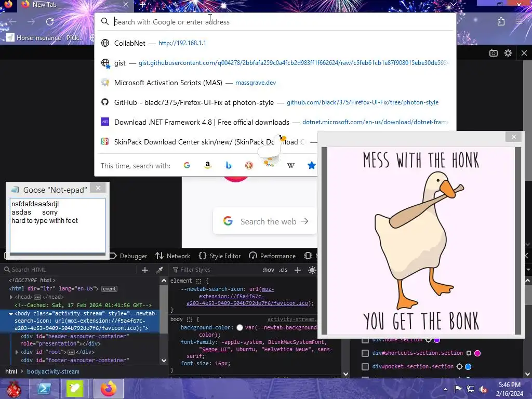
Task: Open PowerShell from taskbar
Action: (x=44, y=389)
